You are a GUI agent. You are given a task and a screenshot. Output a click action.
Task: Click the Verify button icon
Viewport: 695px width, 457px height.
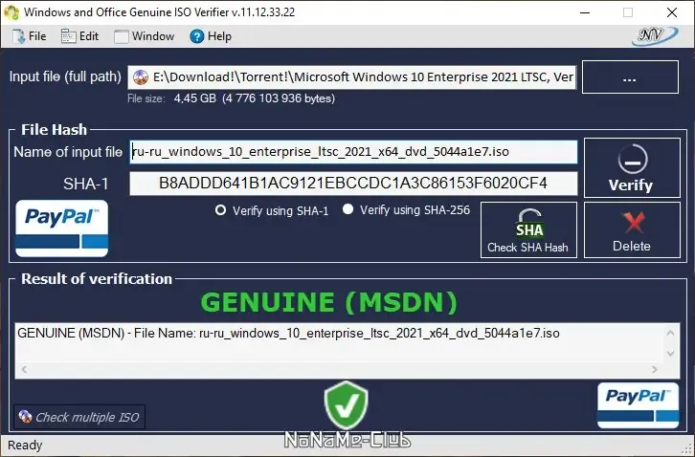pos(632,159)
